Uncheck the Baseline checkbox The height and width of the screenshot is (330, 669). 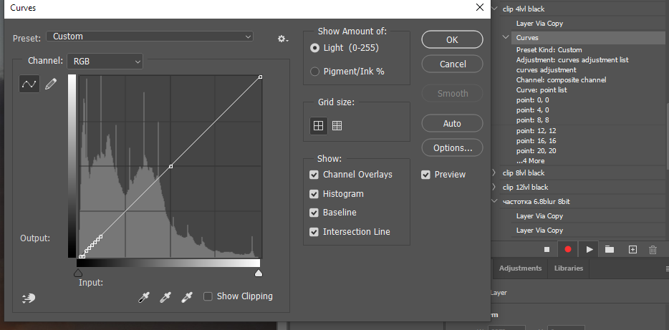314,213
